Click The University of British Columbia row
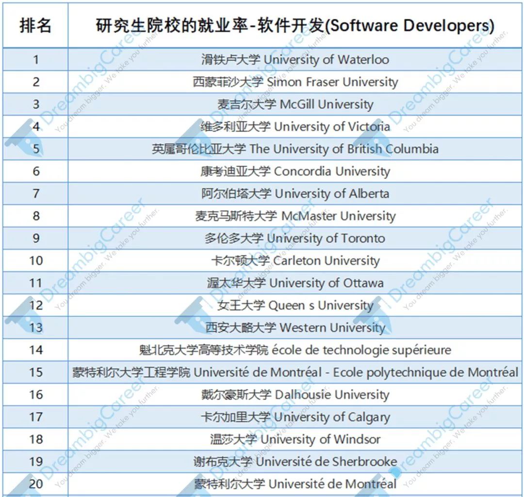 [295, 149]
